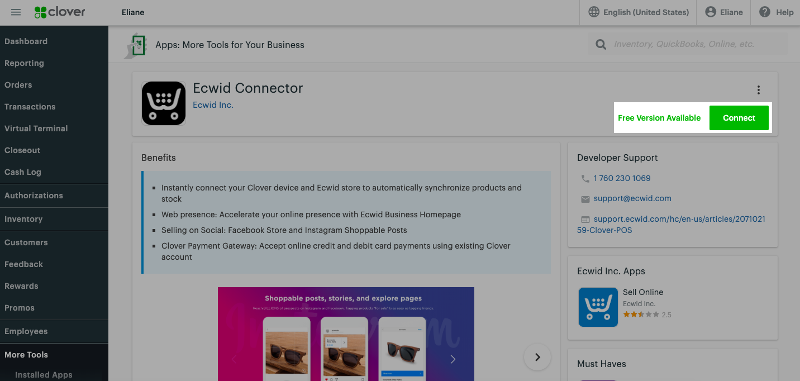Click the magnifier icon in the app search bar
800x381 pixels.
(x=601, y=44)
